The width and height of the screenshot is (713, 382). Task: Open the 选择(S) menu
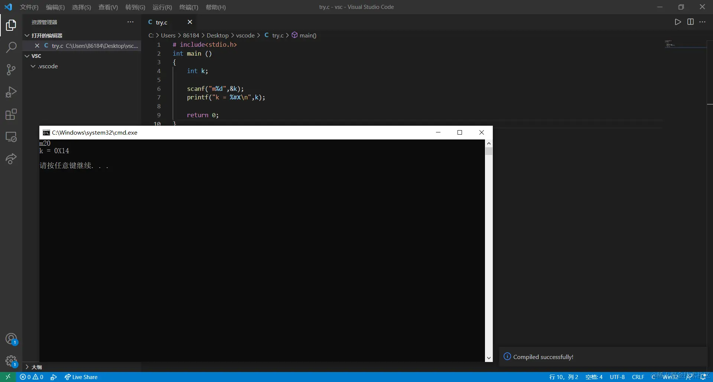[81, 7]
